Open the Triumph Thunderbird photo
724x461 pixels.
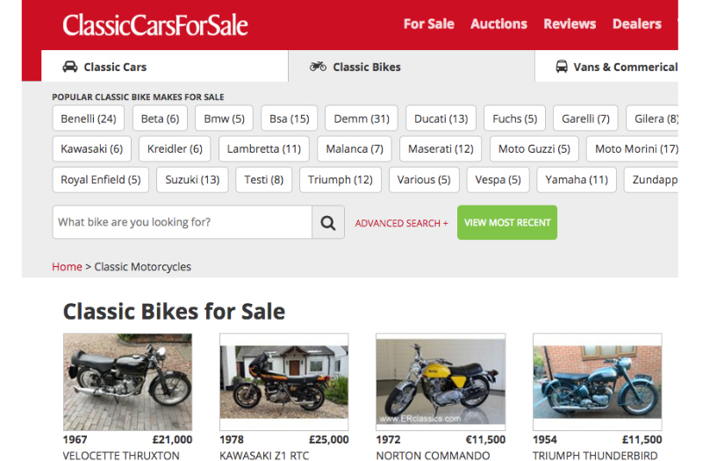597,382
